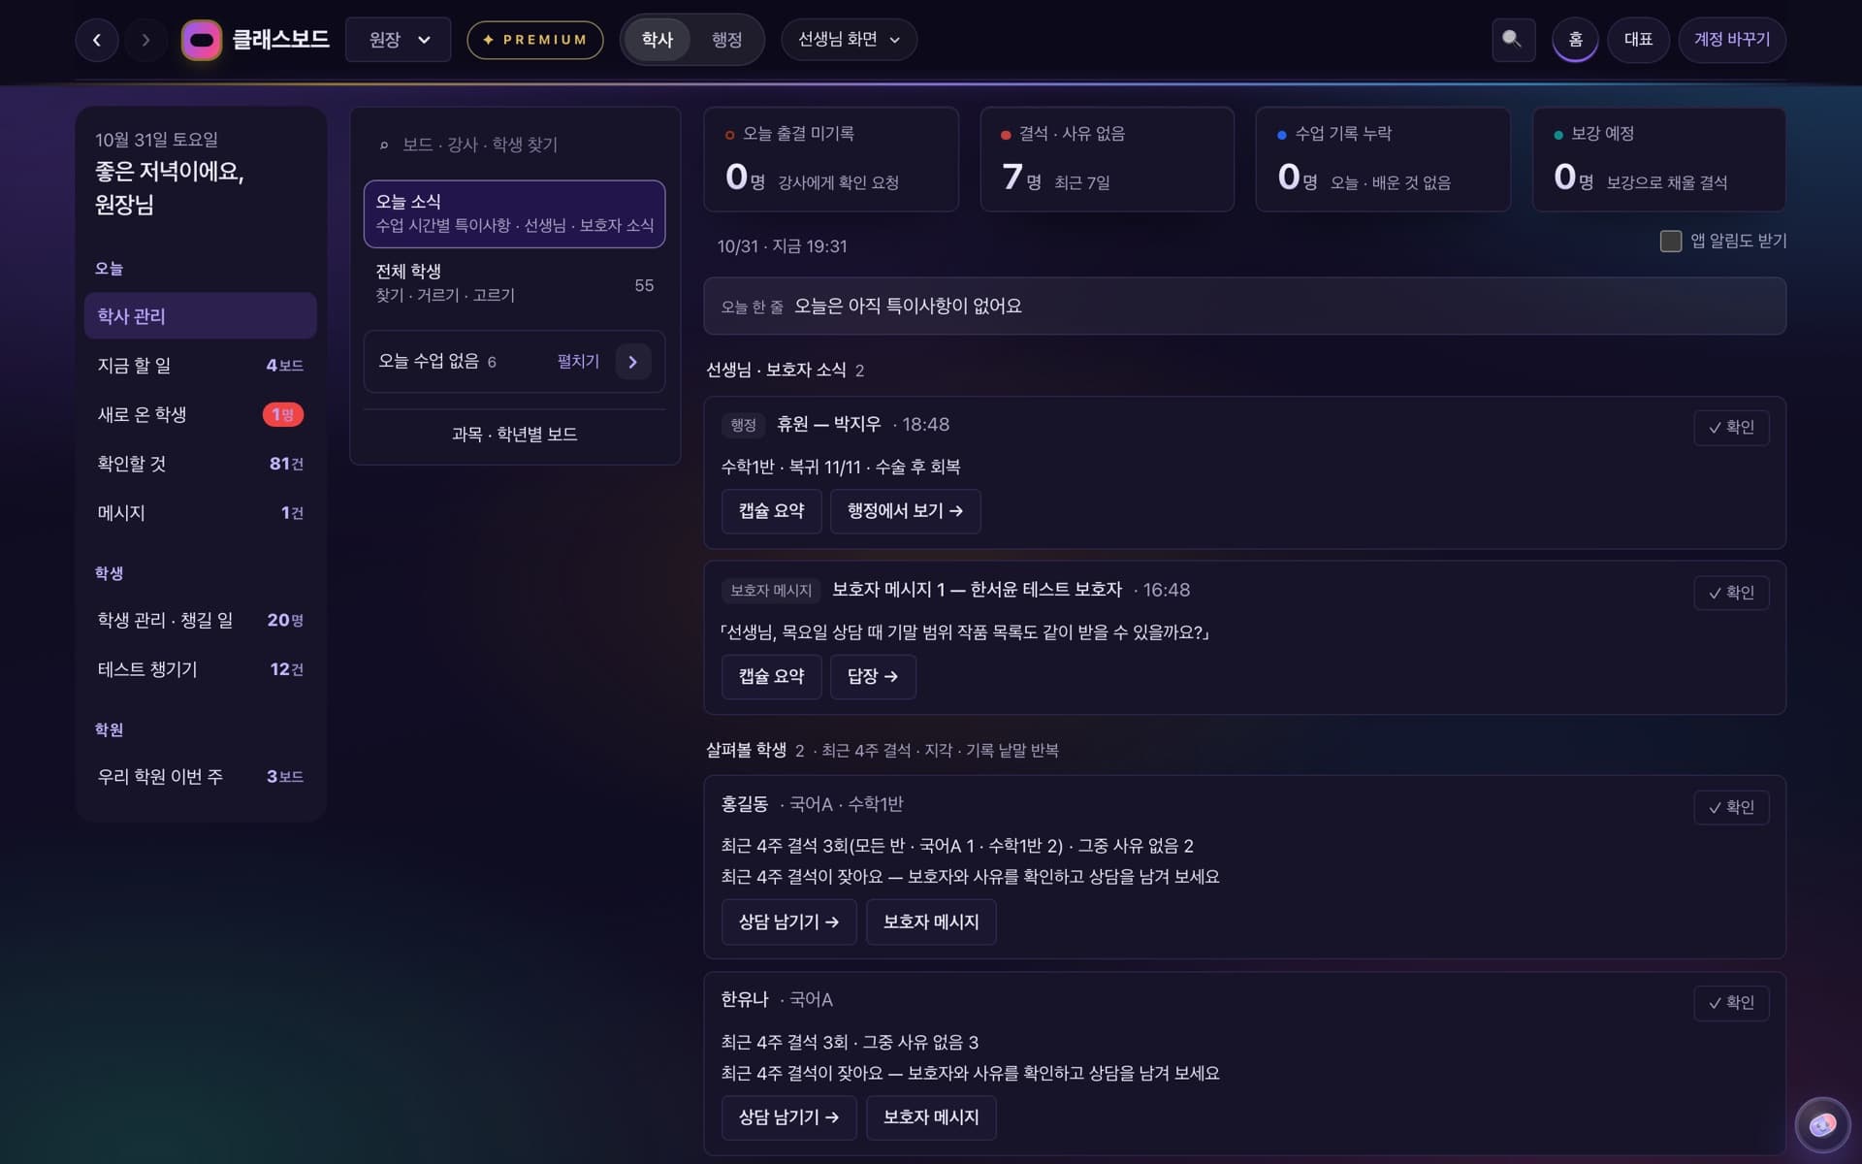Open 과목 · 학년별 보드

point(515,435)
